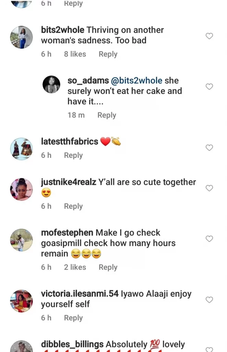Open so_adams profile avatar
227x352 pixels.
click(x=51, y=84)
